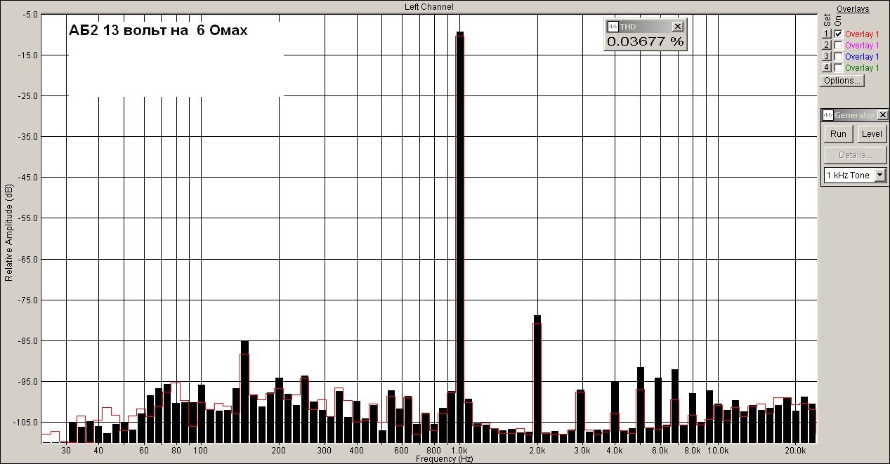The width and height of the screenshot is (890, 464).
Task: Click the Frequency (Hz) axis label
Action: (x=445, y=459)
